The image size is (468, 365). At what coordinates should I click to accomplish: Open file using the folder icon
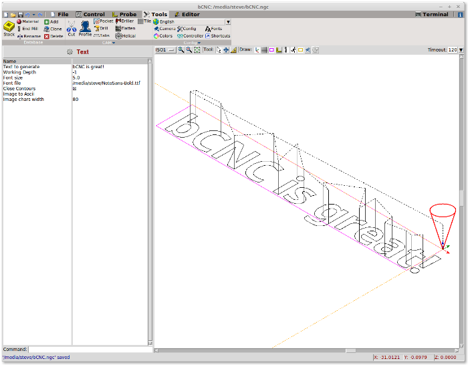13,15
